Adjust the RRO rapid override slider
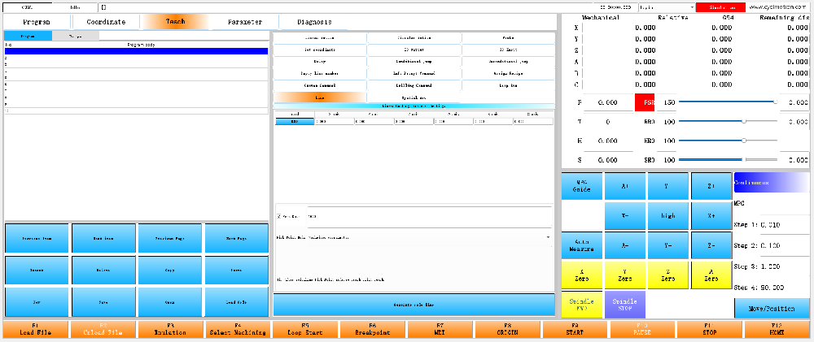Viewport: 814px width, 342px height. click(727, 121)
